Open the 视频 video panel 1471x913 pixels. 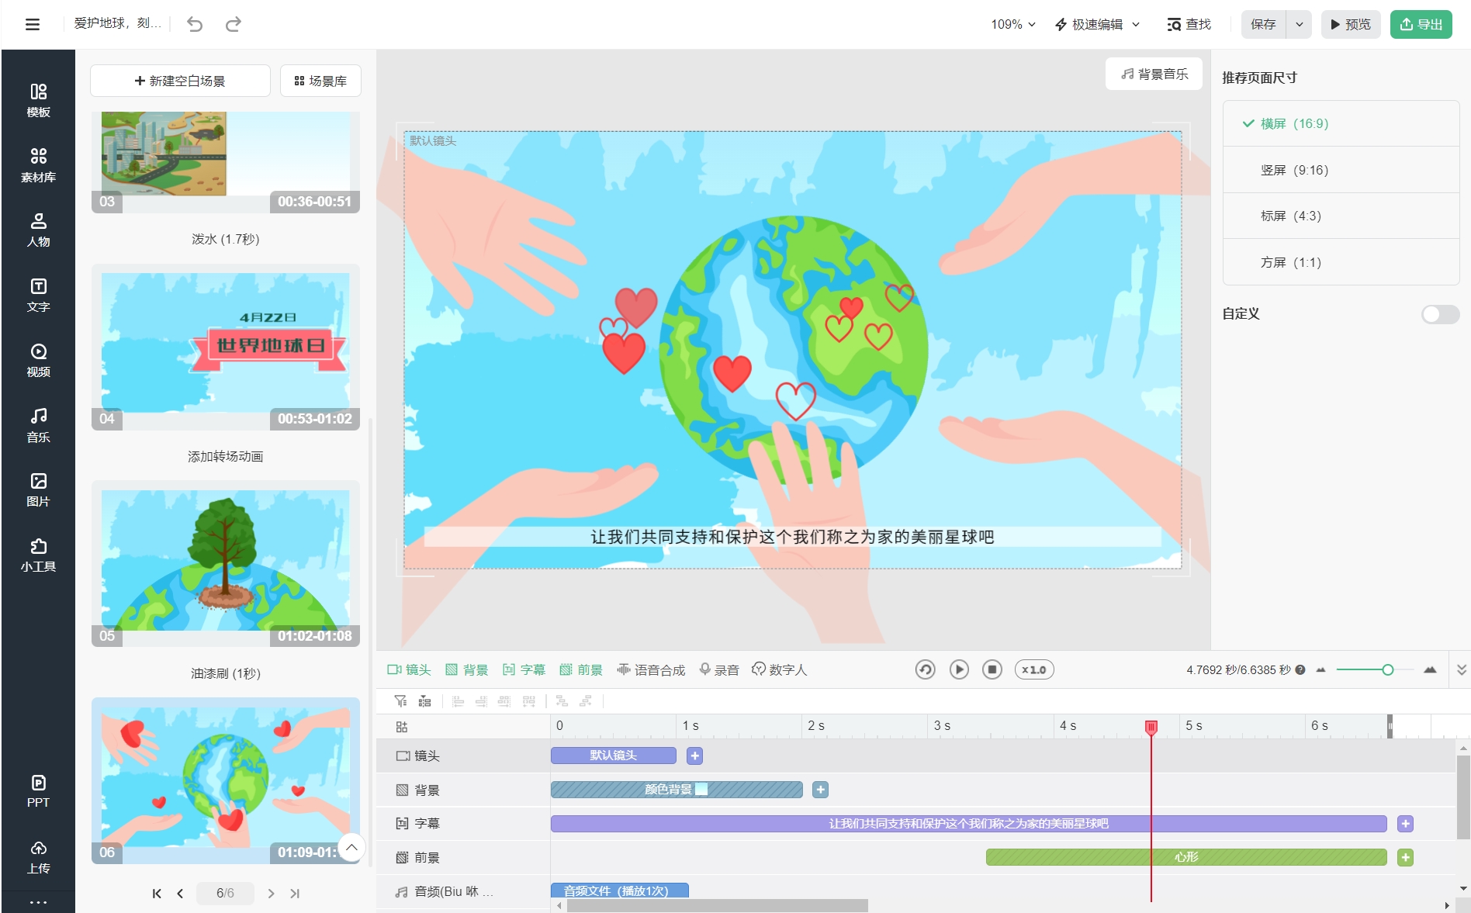coord(38,361)
